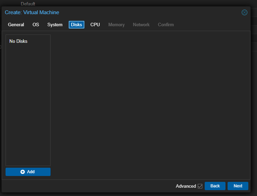Click blank space in disk list panel
Image resolution: width=257 pixels, height=196 pixels.
pos(28,104)
